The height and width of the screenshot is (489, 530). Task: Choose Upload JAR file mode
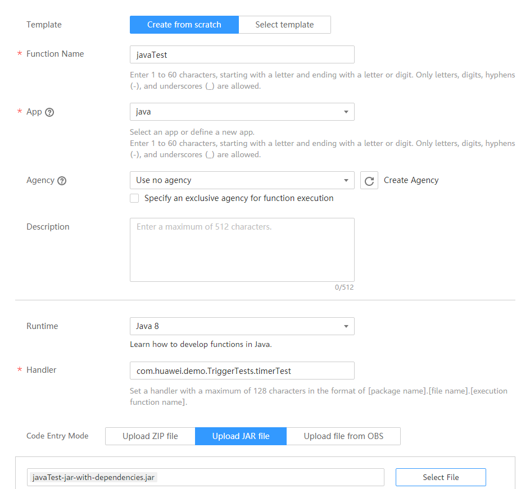(241, 436)
